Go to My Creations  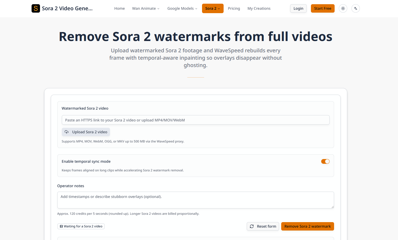[x=259, y=8]
